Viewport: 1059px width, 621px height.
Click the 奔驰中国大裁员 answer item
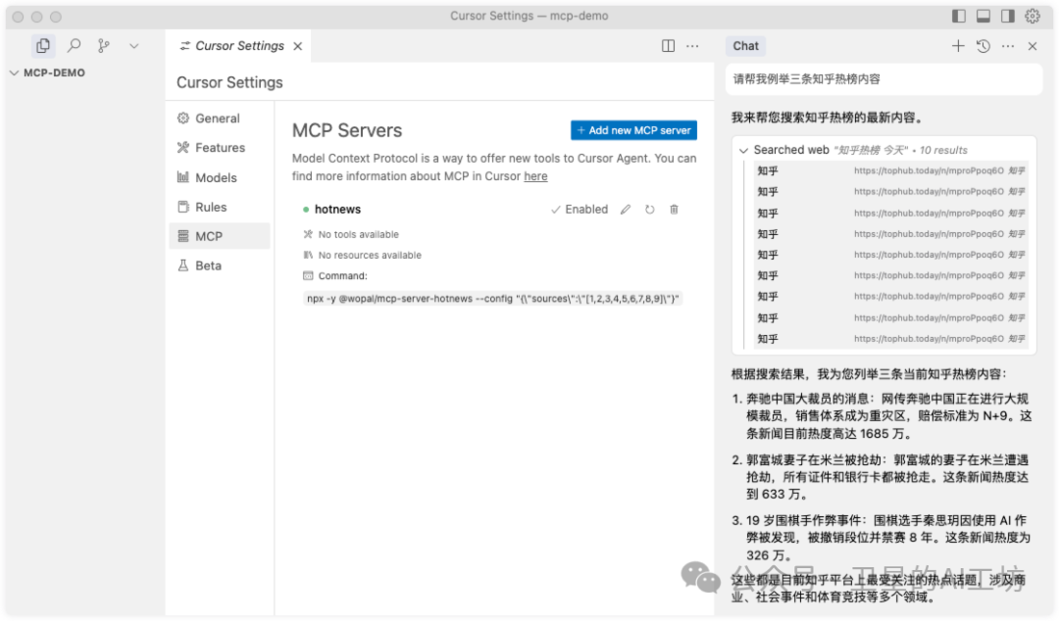pos(882,416)
